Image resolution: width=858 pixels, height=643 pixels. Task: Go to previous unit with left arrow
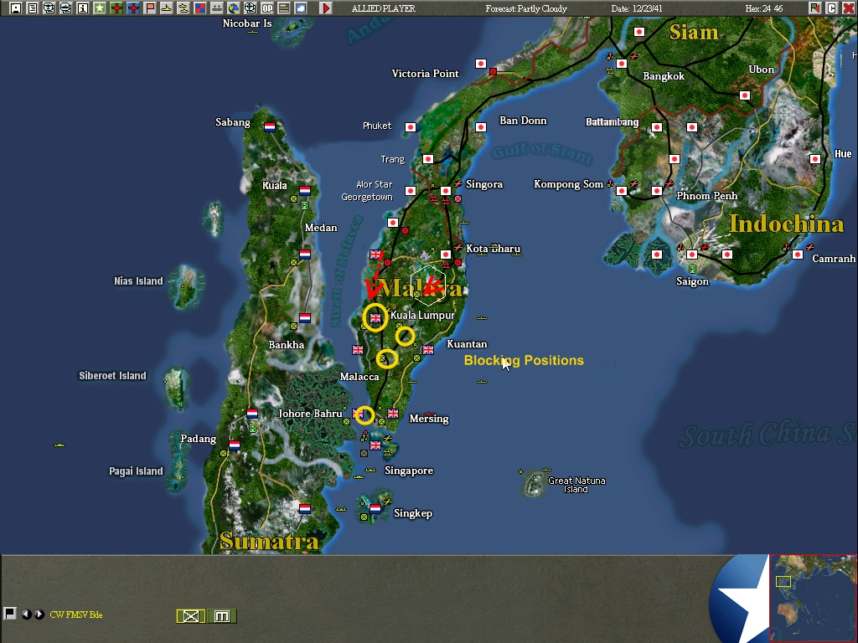click(x=26, y=614)
